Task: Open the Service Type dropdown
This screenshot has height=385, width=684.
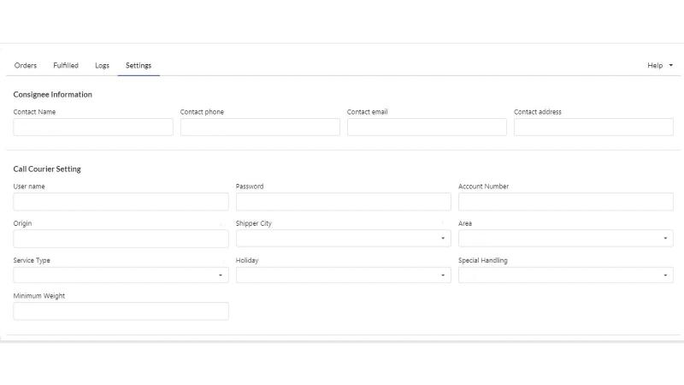Action: click(121, 275)
